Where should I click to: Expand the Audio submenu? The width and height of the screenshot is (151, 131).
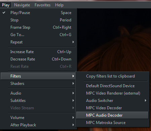(38, 93)
